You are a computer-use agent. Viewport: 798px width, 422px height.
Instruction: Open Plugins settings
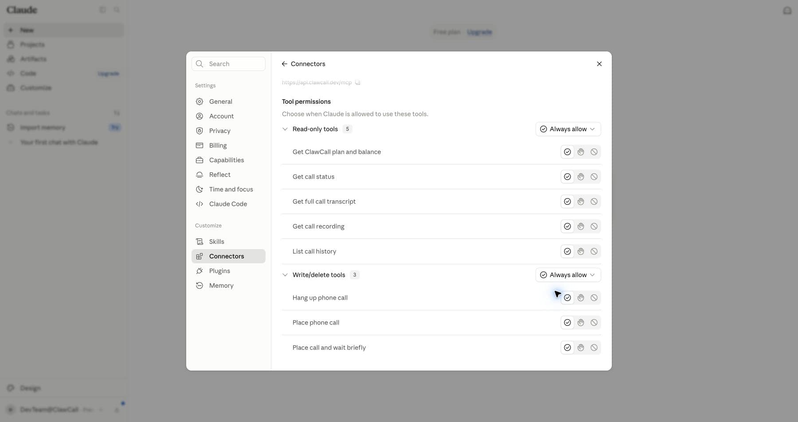[x=228, y=271]
